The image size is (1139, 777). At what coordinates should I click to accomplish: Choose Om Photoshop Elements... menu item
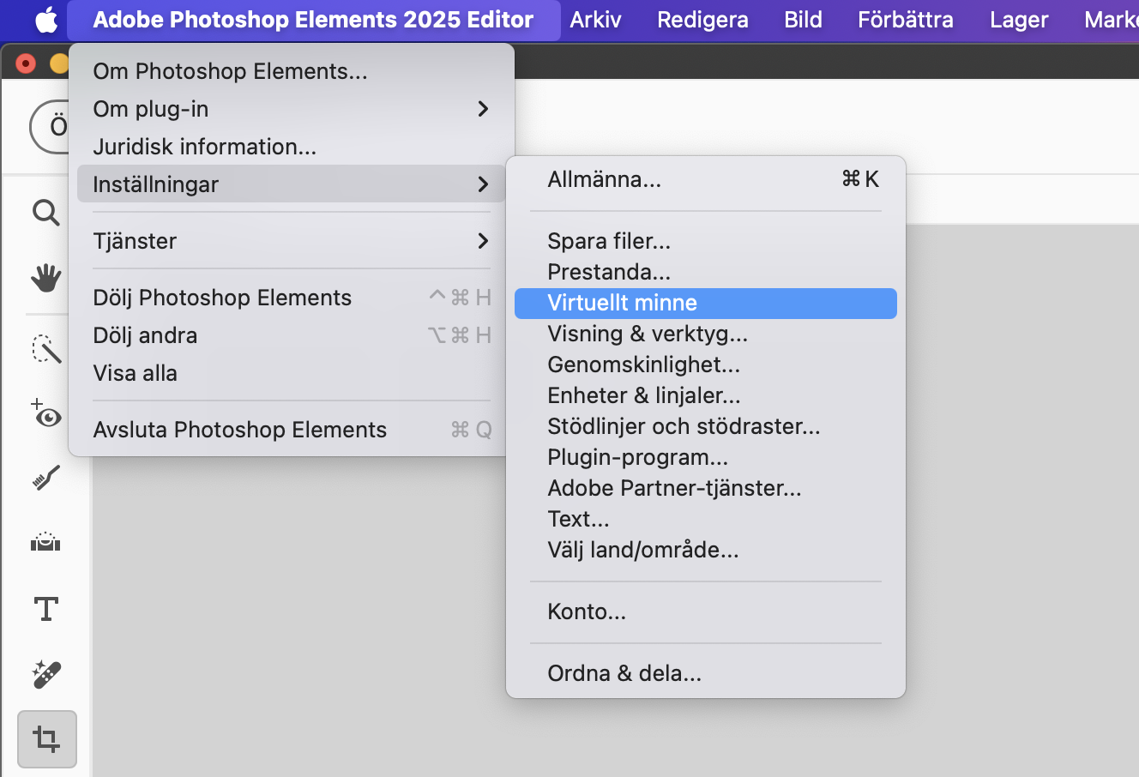tap(292, 71)
